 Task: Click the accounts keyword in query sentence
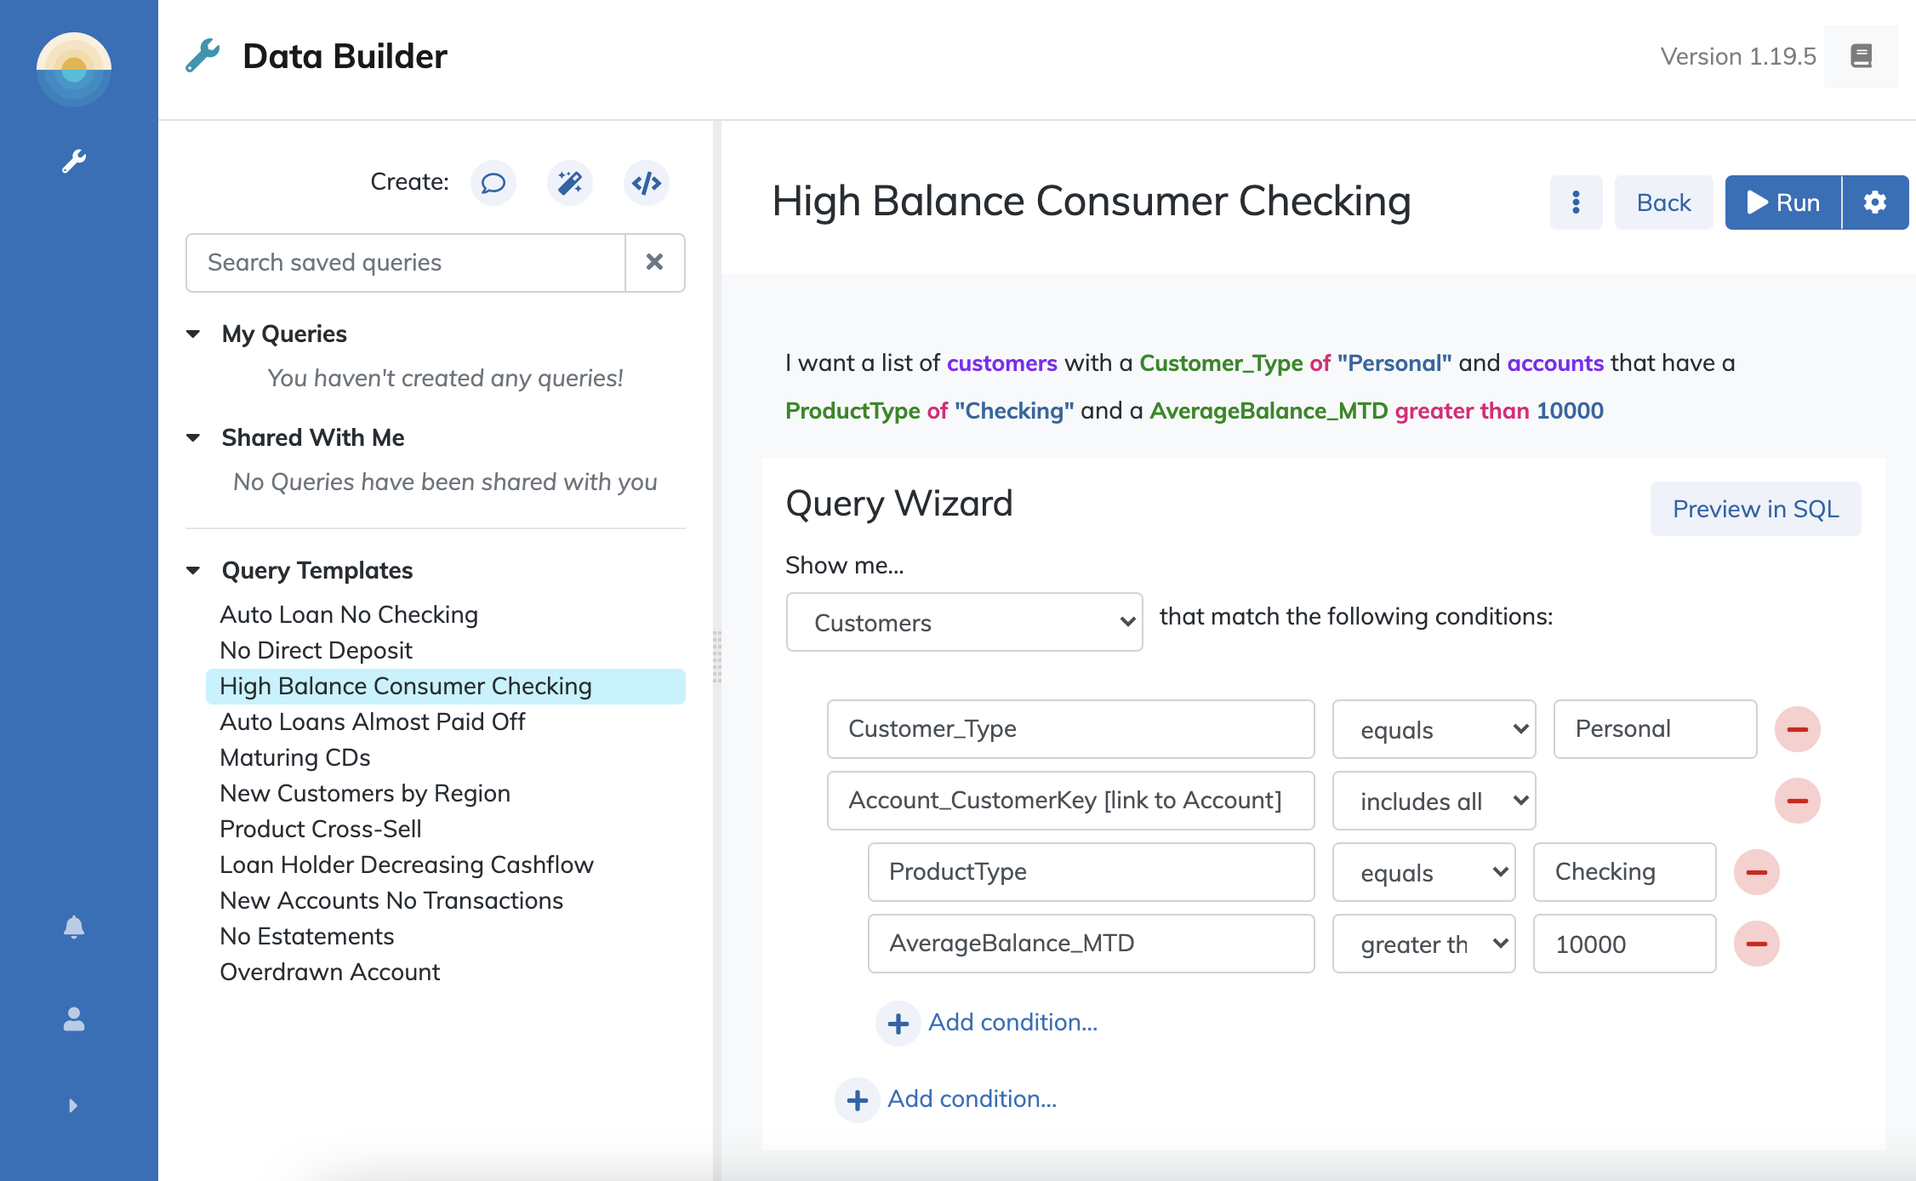pyautogui.click(x=1555, y=363)
